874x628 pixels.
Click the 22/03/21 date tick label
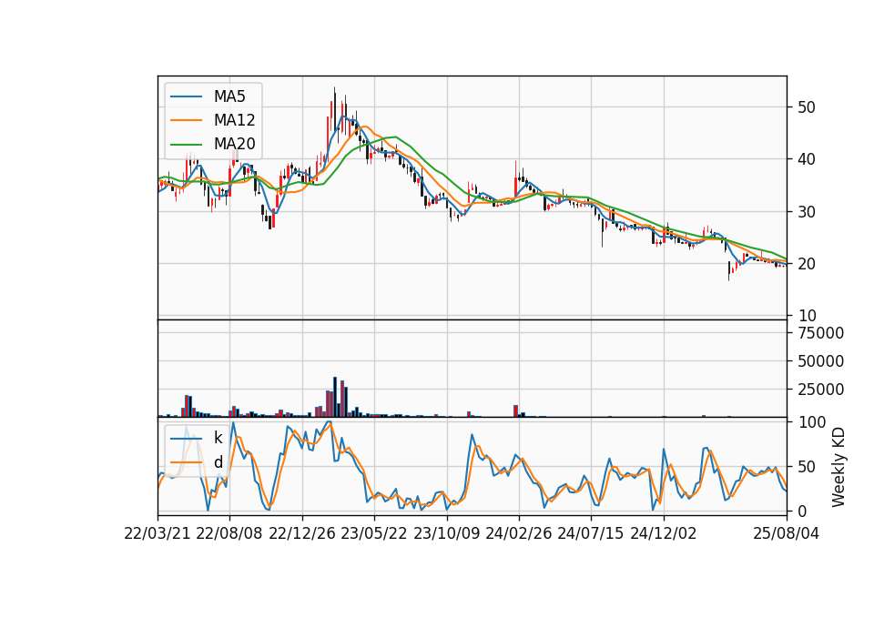point(158,533)
